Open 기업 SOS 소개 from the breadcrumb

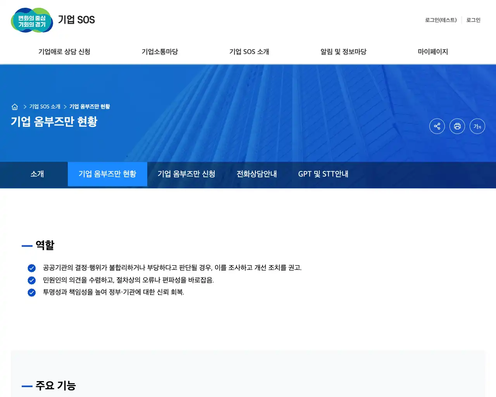tap(43, 106)
